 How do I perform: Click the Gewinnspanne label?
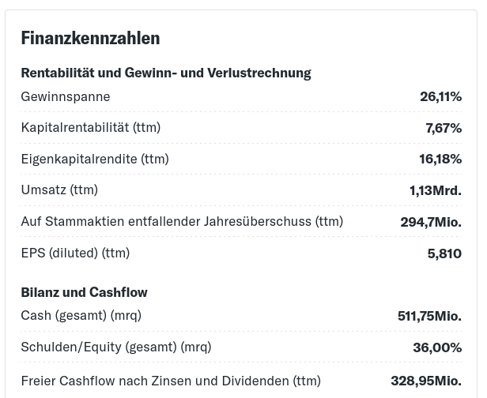(x=66, y=96)
